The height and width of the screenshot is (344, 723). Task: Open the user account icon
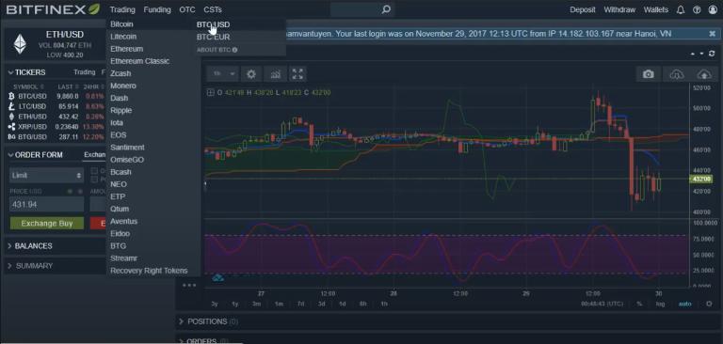pyautogui.click(x=713, y=9)
